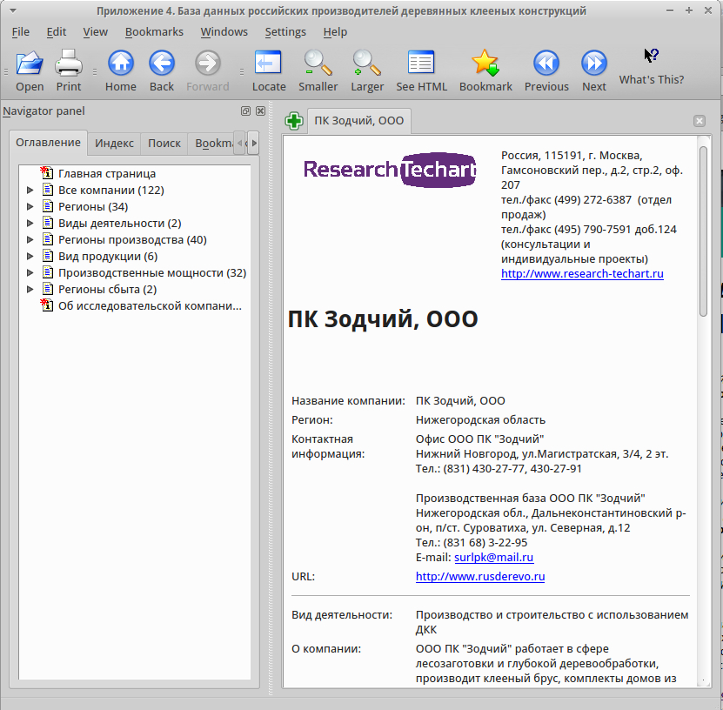Select the Производственные мощности (32) tree row
This screenshot has height=710, width=723.
coord(152,273)
